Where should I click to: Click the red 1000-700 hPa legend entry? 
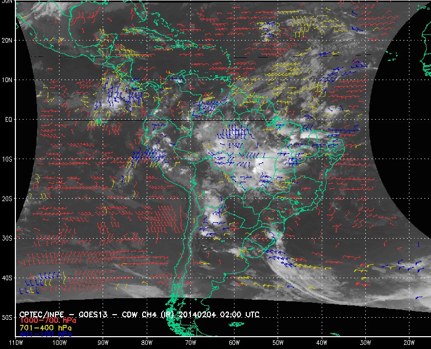point(48,321)
